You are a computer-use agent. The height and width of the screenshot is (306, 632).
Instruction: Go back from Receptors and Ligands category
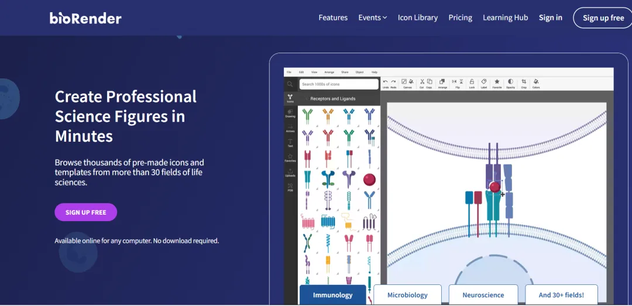tap(305, 99)
